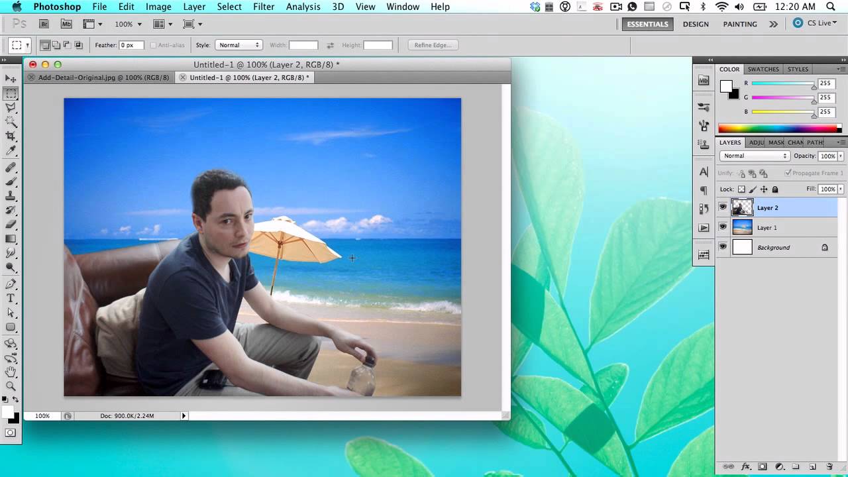
Task: Click the foreground color in Color panel
Action: click(727, 86)
